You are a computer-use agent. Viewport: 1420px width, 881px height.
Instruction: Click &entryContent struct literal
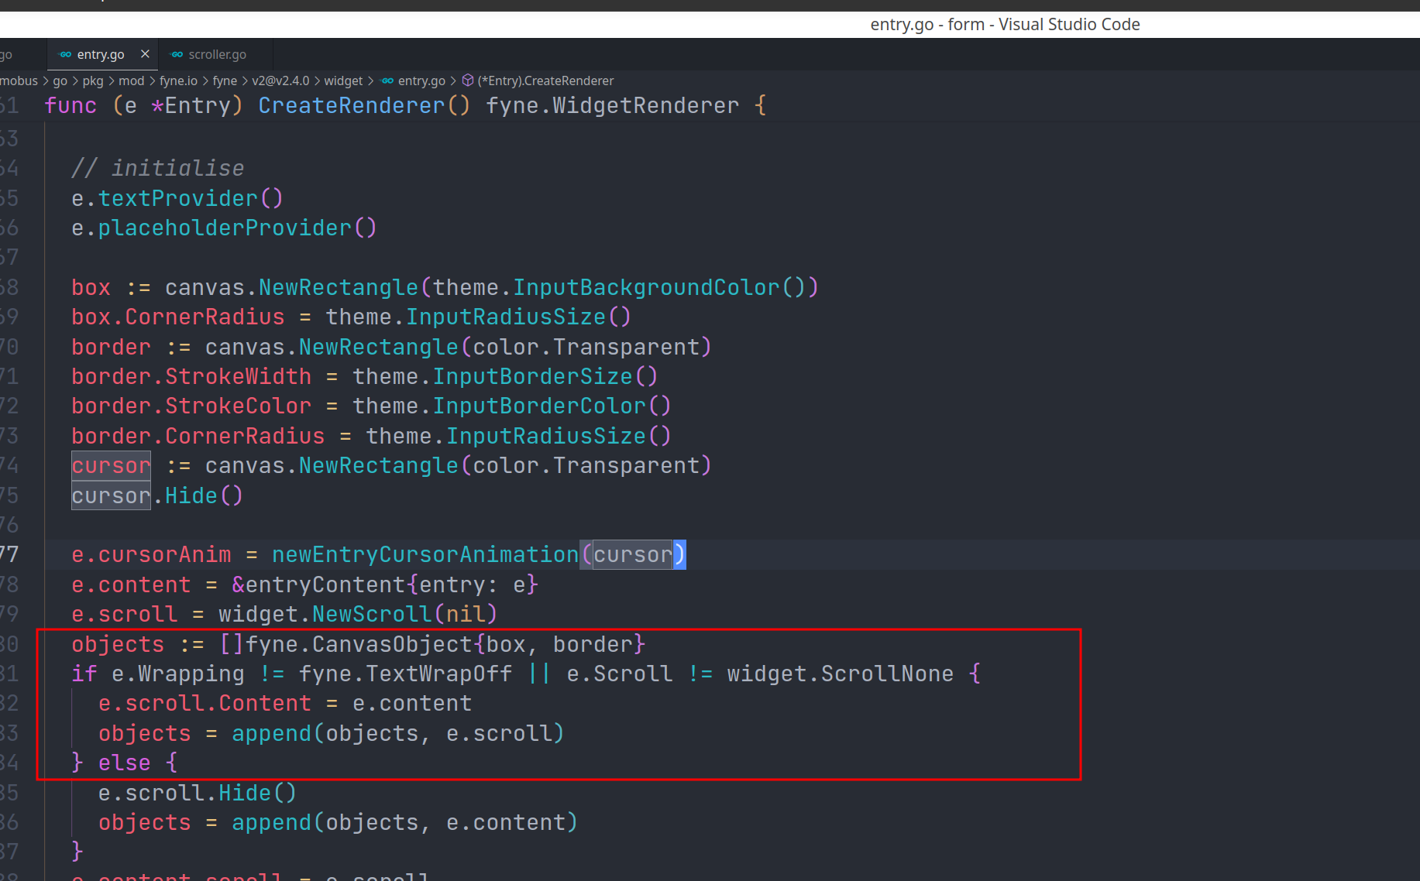384,584
